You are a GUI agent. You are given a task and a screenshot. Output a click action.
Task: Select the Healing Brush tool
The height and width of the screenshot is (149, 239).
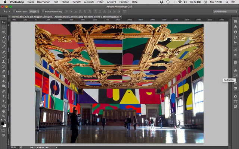click(x=3, y=52)
